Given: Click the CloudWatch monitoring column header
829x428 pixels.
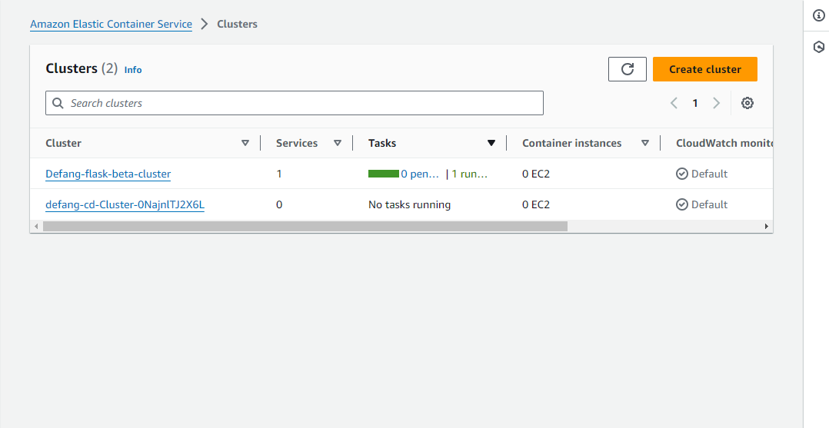Looking at the screenshot, I should tap(724, 143).
